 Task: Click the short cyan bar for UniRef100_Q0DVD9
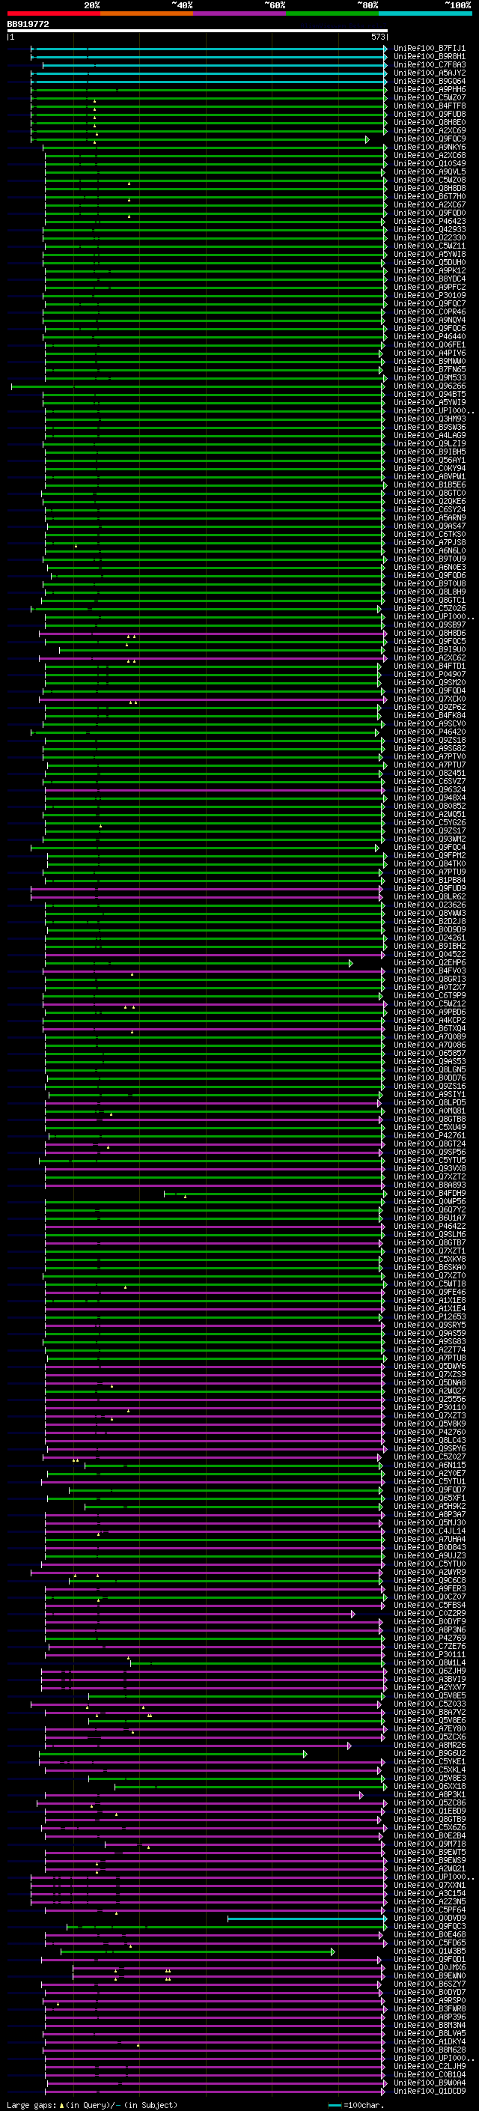pos(307,1918)
